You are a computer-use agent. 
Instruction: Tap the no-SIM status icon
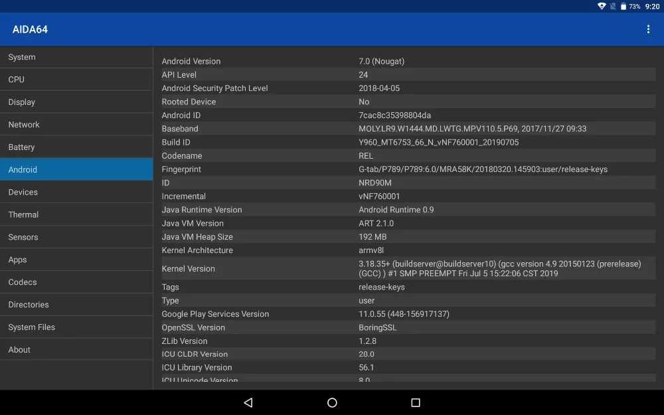click(x=613, y=7)
